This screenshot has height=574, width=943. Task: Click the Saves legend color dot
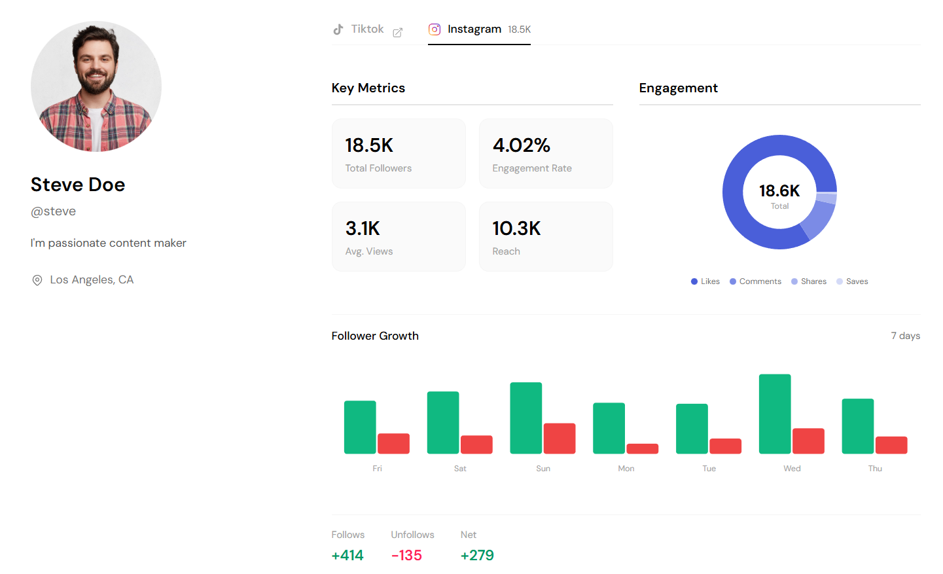[840, 281]
